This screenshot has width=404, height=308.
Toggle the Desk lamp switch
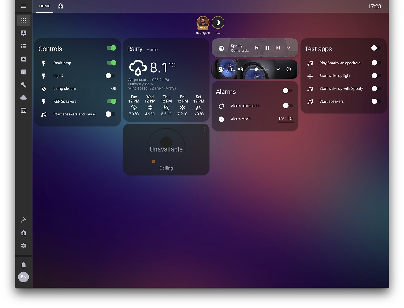click(x=111, y=63)
